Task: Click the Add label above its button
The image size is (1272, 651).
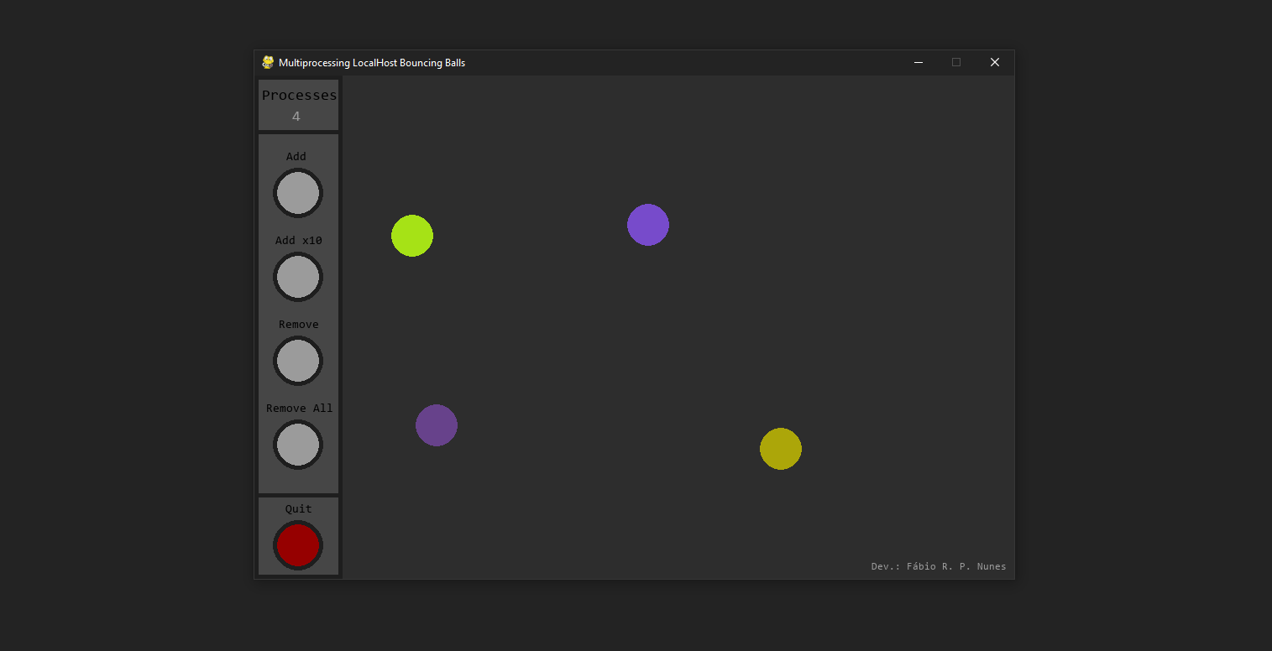Action: click(x=296, y=156)
